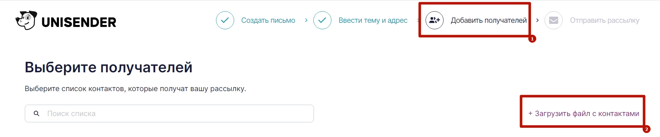Screen dimensions: 660x137
Task: Click the UNISENDER wordmark text
Action: (79, 22)
